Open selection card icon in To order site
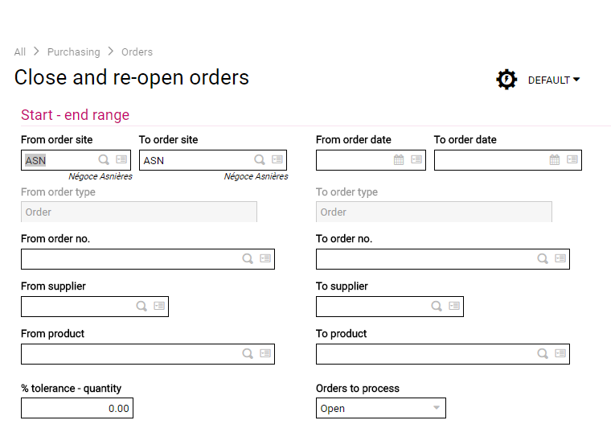Screen dimensions: 615x445 click(277, 159)
